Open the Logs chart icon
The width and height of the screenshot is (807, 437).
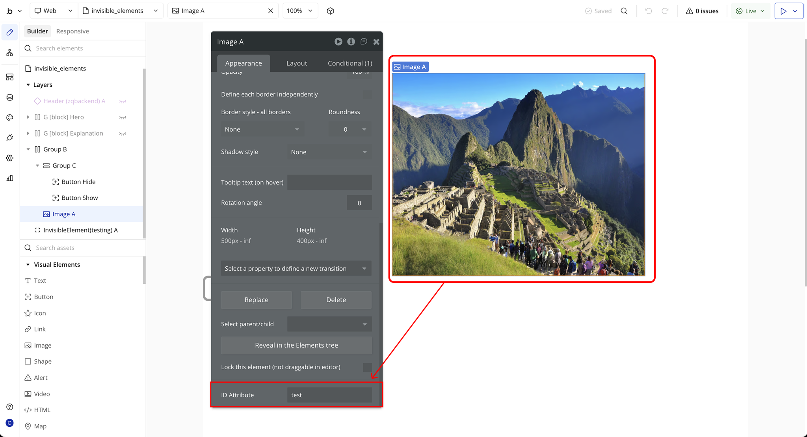[x=9, y=178]
